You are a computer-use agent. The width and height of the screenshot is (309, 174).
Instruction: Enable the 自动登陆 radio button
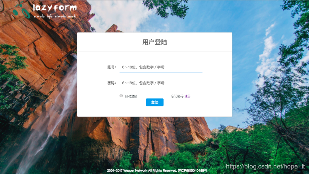point(121,96)
